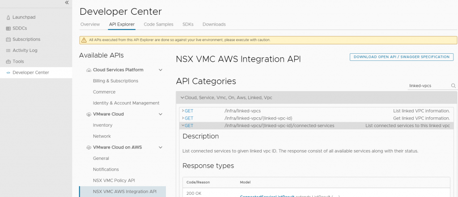The width and height of the screenshot is (458, 197).
Task: Collapse the Cloud, Service, Vmc category header
Action: pyautogui.click(x=182, y=97)
